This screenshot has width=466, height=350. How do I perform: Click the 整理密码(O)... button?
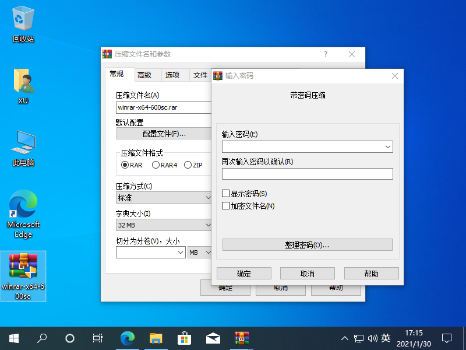tap(307, 245)
